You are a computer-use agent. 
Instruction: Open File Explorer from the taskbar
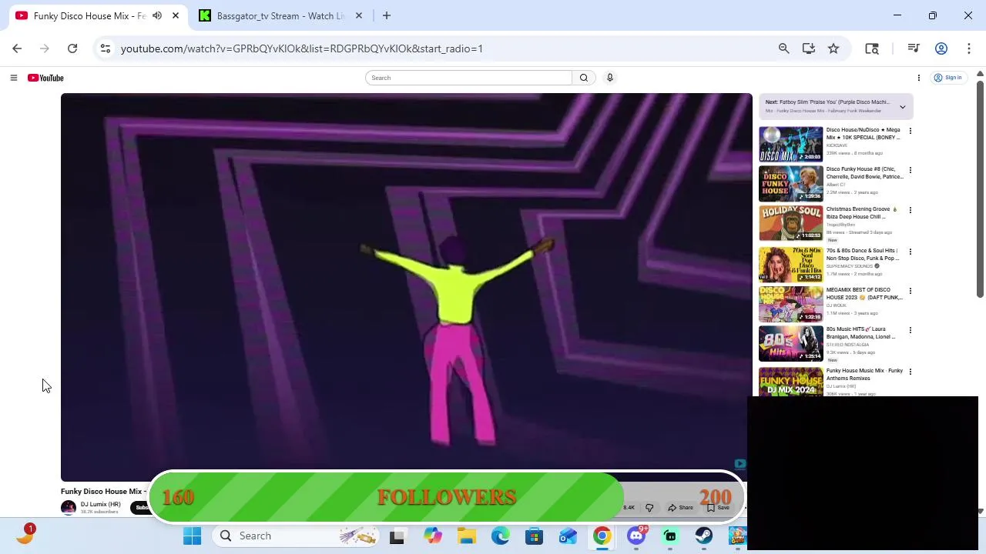tap(467, 536)
